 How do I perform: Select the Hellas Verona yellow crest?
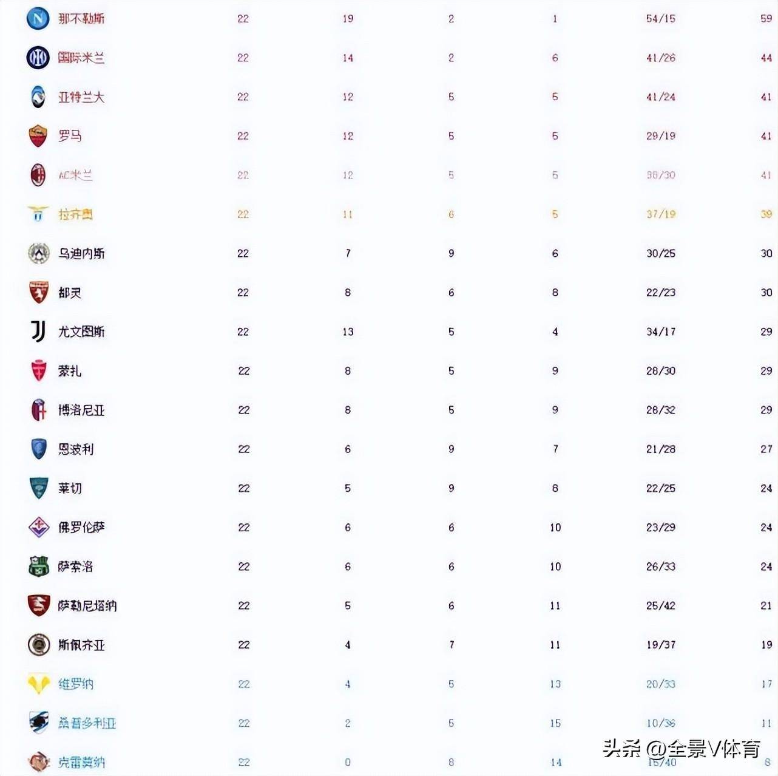39,684
